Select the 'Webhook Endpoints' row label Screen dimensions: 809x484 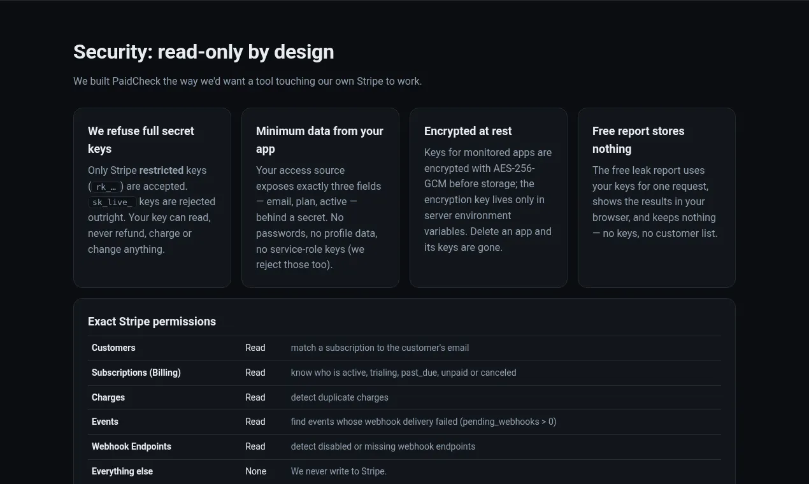pyautogui.click(x=131, y=446)
